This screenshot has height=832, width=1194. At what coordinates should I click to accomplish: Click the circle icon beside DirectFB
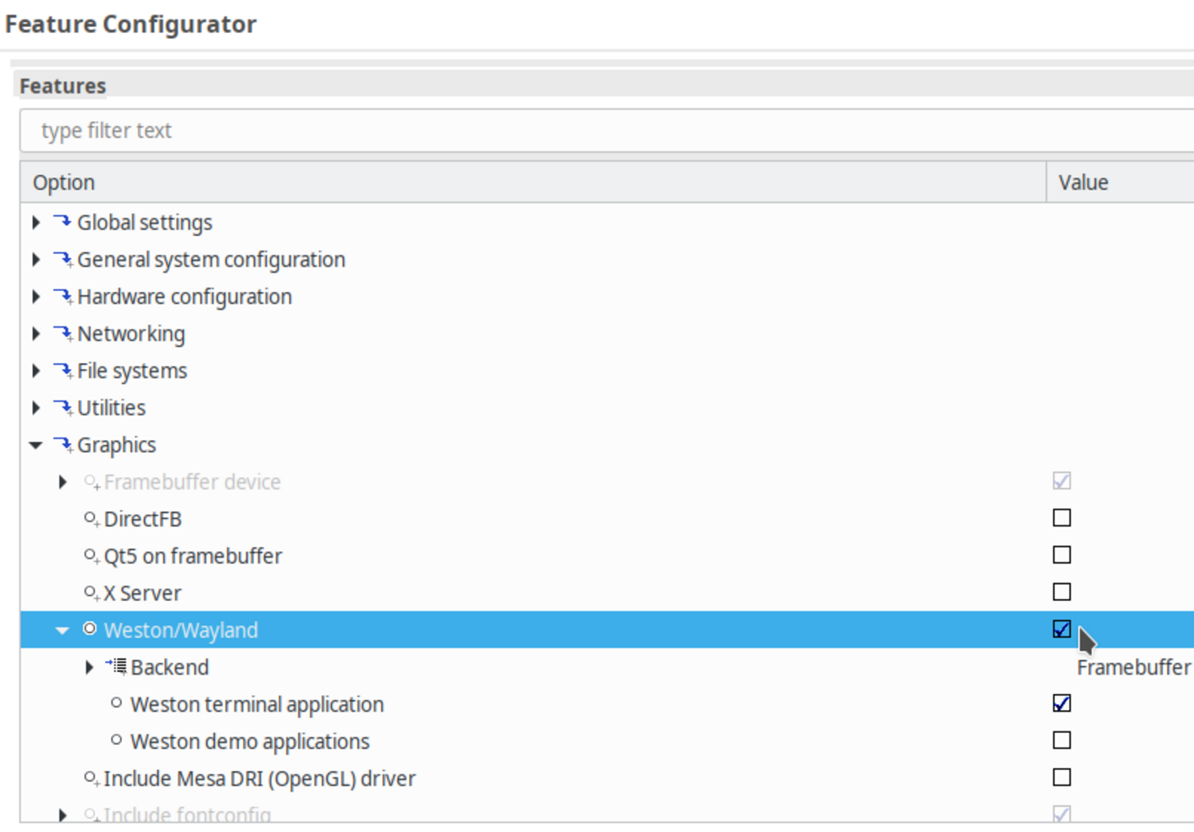pyautogui.click(x=88, y=518)
